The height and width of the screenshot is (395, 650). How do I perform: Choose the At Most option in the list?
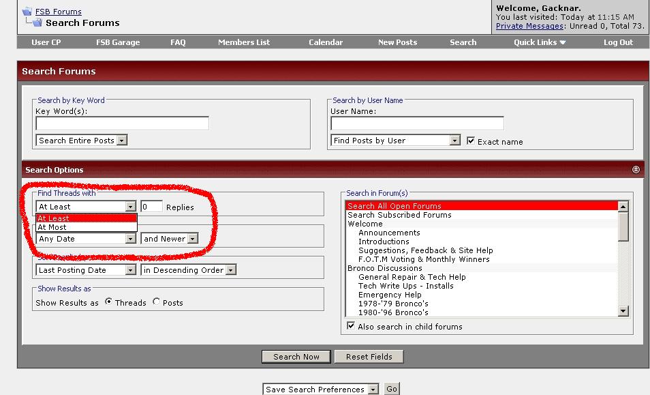87,227
